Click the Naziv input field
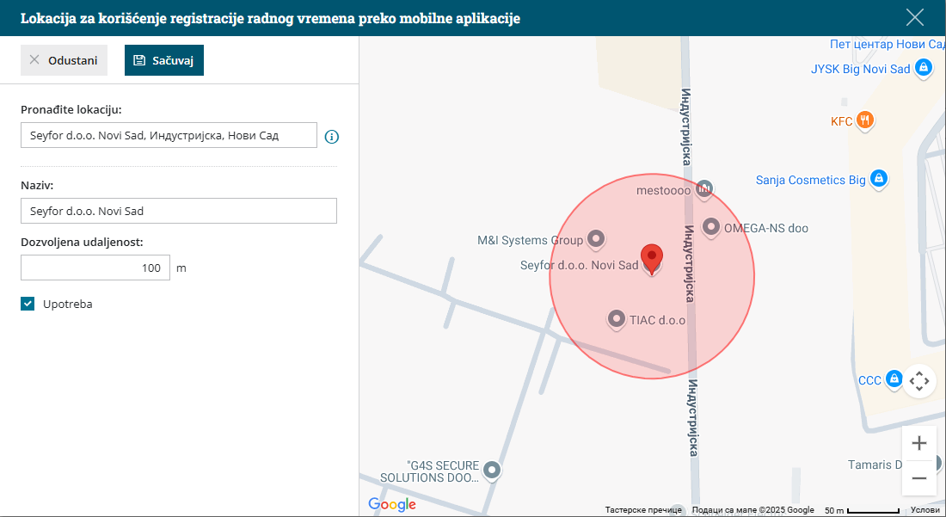This screenshot has height=517, width=946. tap(179, 211)
